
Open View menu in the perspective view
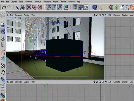point(33,15)
